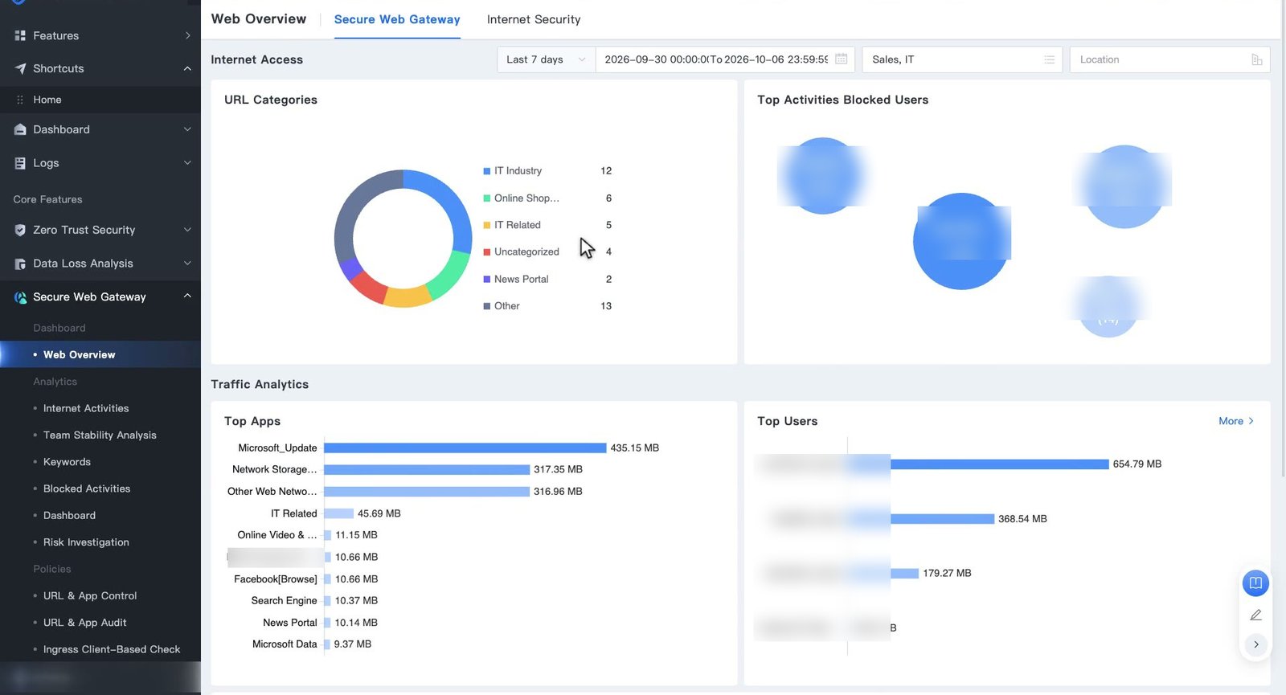Switch to the Secure Web Gateway tab
Viewport: 1286px width, 695px height.
(397, 19)
